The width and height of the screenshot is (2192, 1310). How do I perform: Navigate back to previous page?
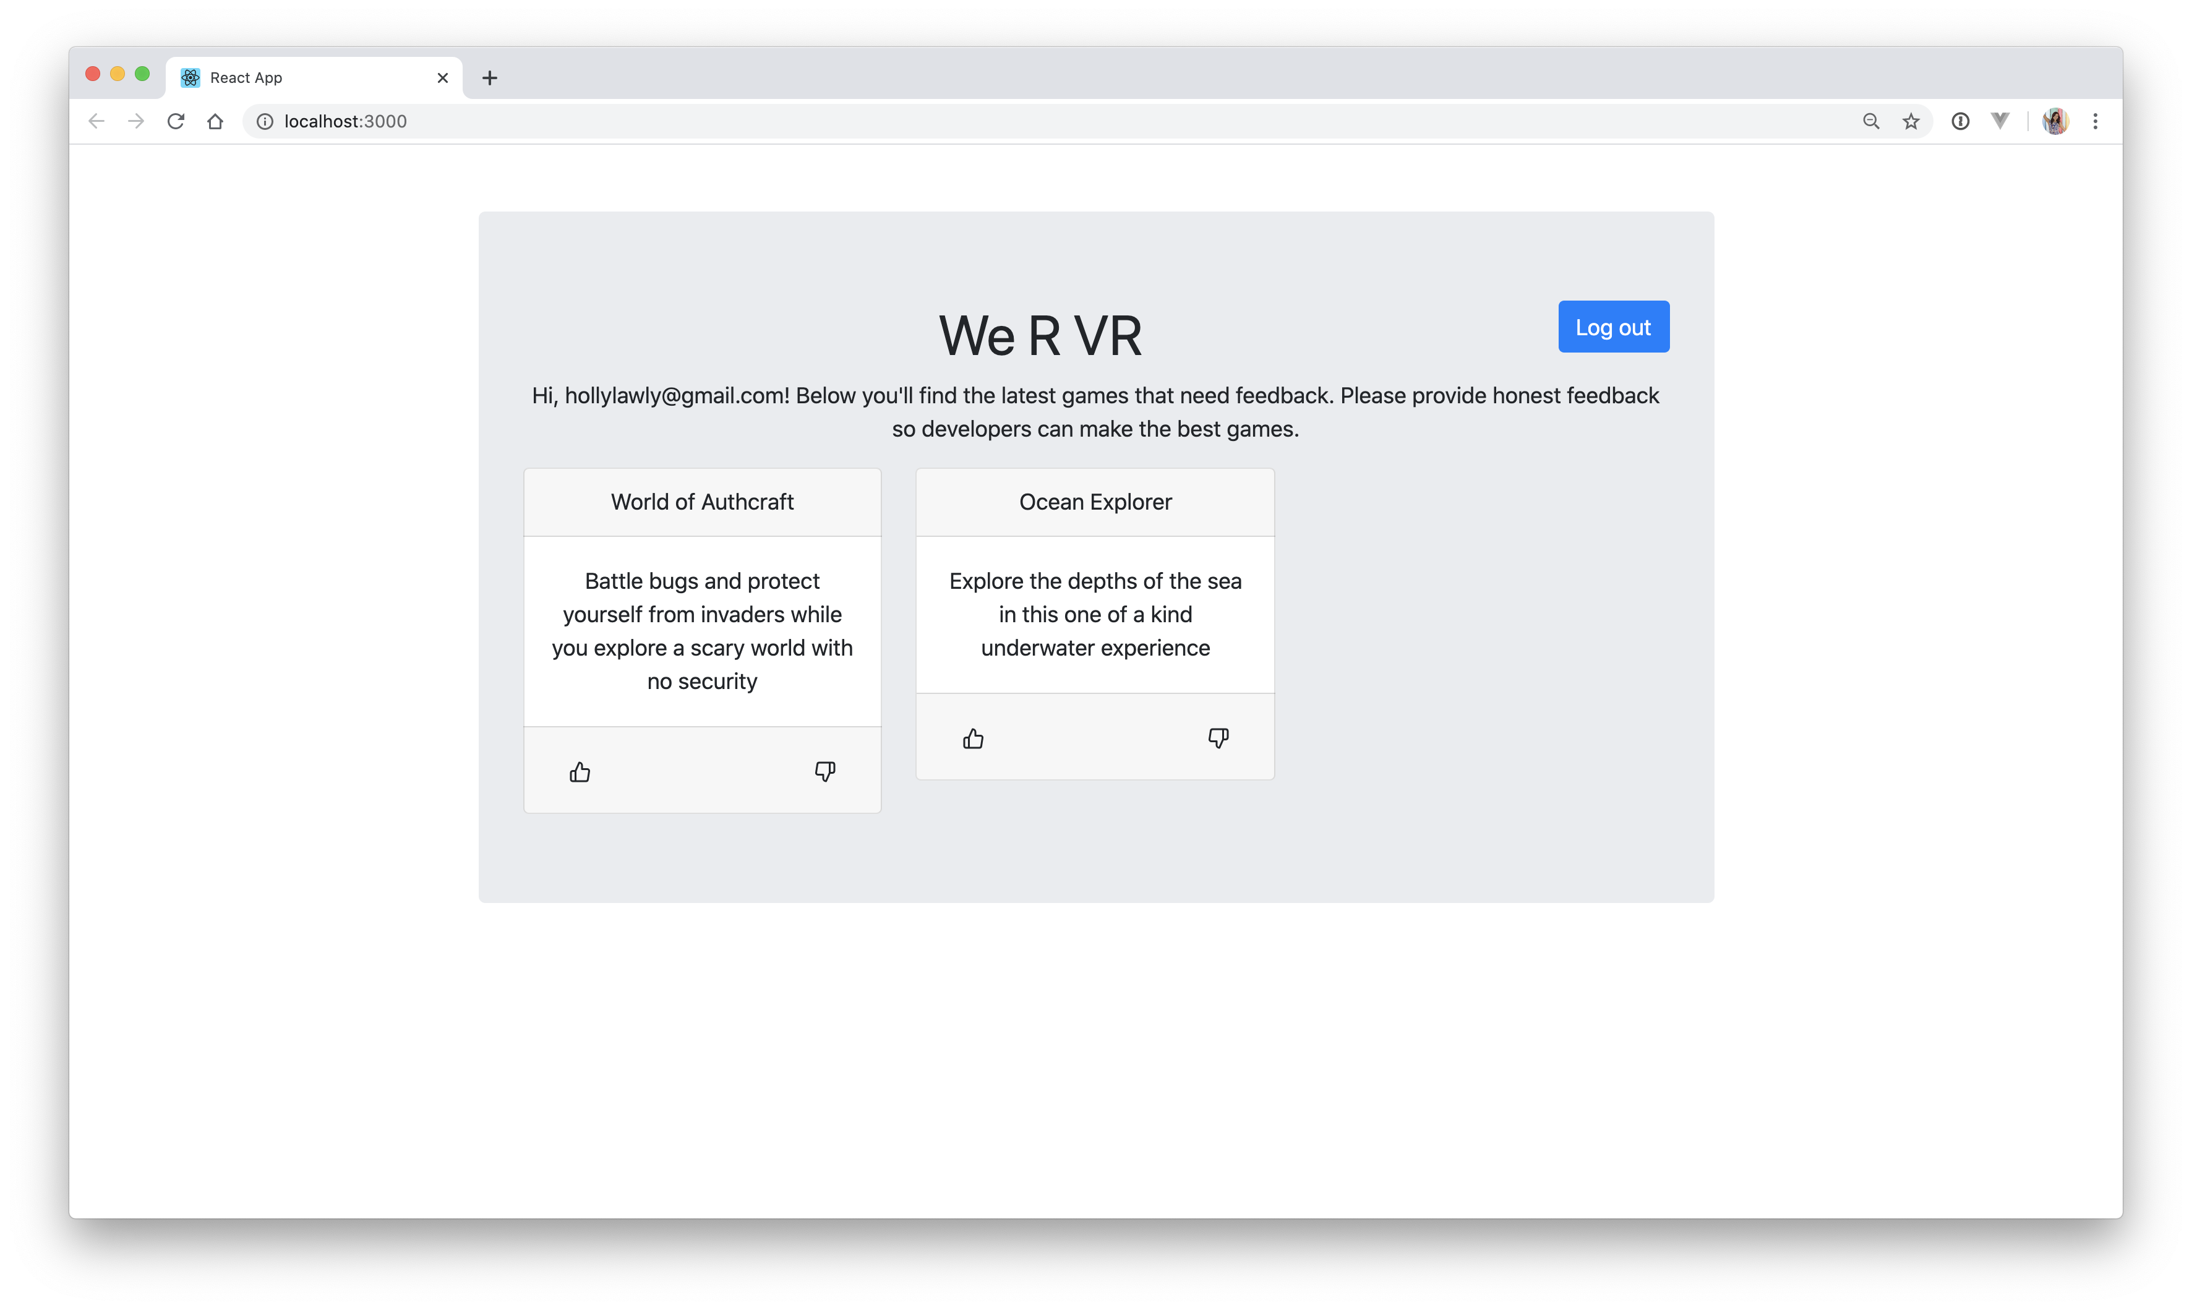click(96, 121)
